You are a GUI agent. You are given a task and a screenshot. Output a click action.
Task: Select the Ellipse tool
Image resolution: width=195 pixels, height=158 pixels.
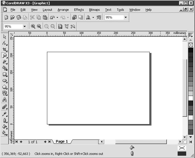tap(5, 81)
